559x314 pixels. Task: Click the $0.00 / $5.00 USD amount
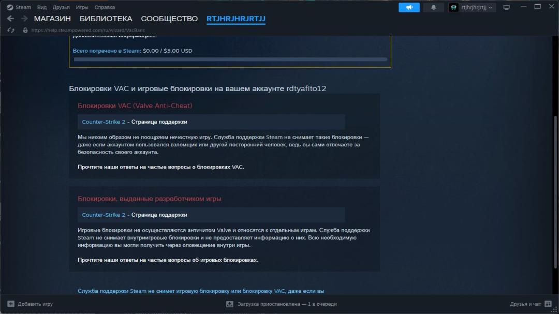pyautogui.click(x=168, y=51)
